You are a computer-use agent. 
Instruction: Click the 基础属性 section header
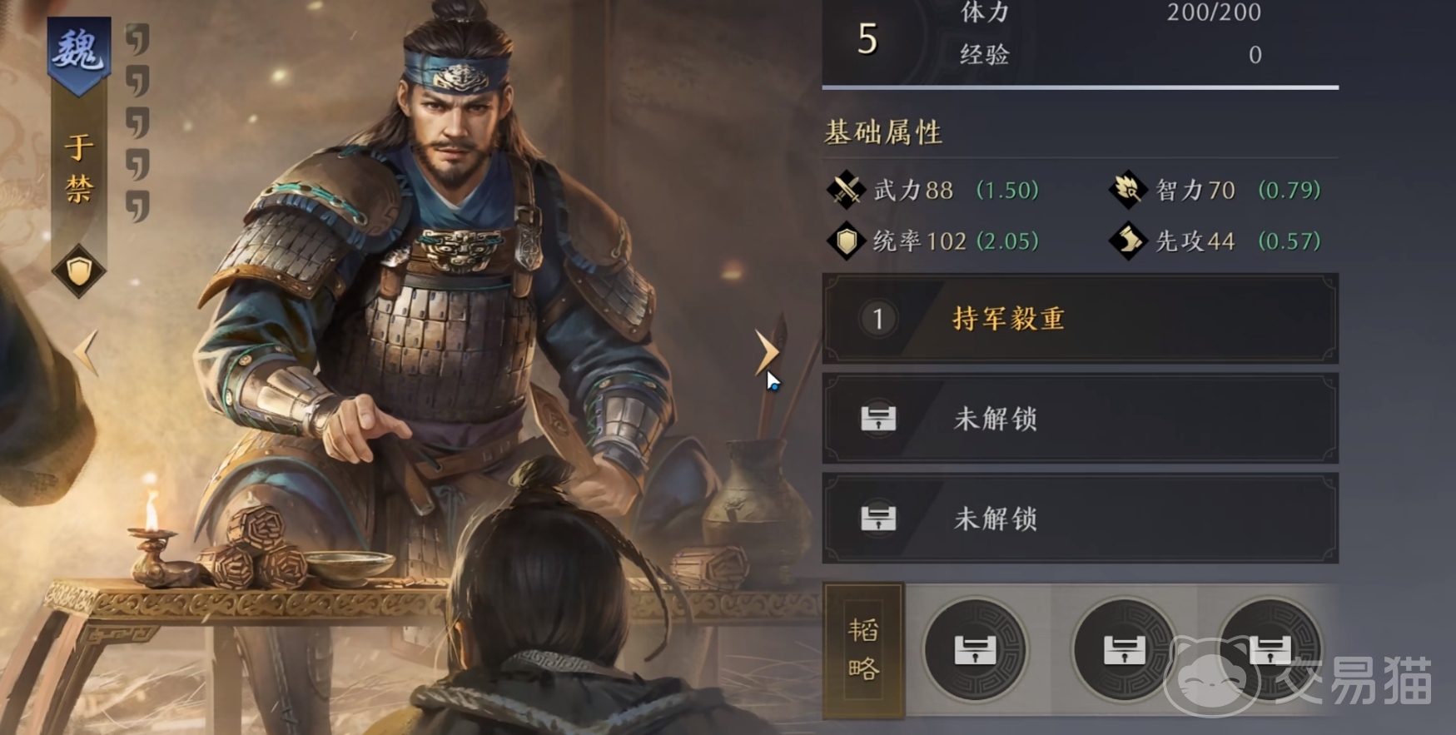coord(883,132)
